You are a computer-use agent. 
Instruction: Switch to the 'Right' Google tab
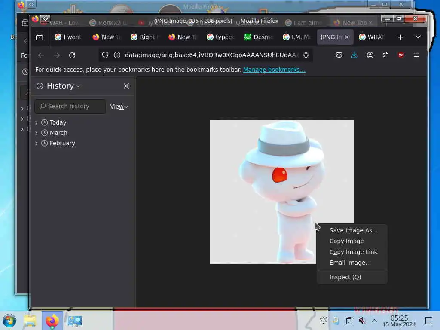[144, 37]
